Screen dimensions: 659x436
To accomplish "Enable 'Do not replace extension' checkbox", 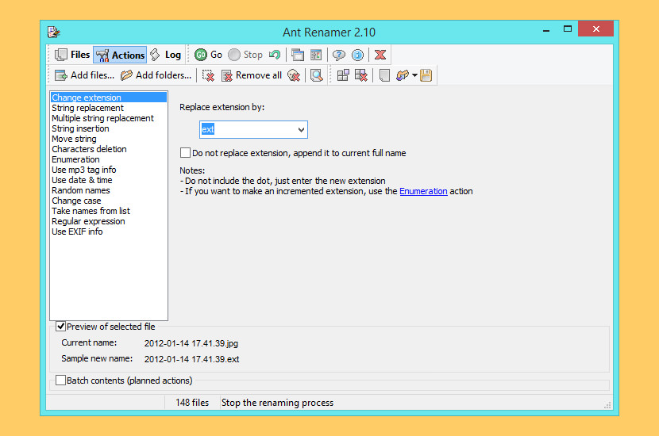I will pyautogui.click(x=186, y=153).
